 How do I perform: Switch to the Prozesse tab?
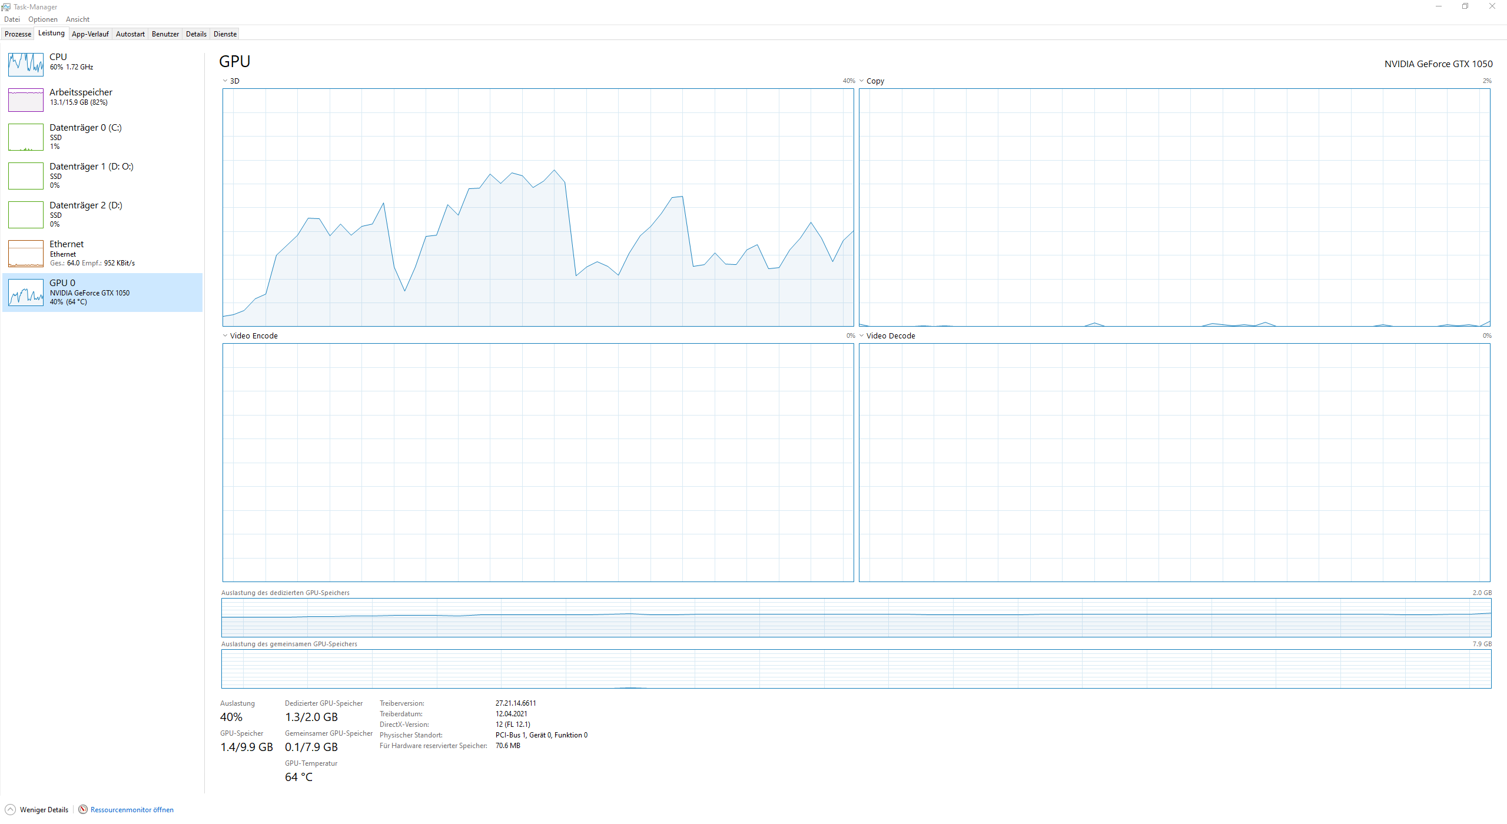click(18, 34)
